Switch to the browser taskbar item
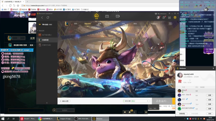216x121 pixels. pyautogui.click(x=46, y=119)
